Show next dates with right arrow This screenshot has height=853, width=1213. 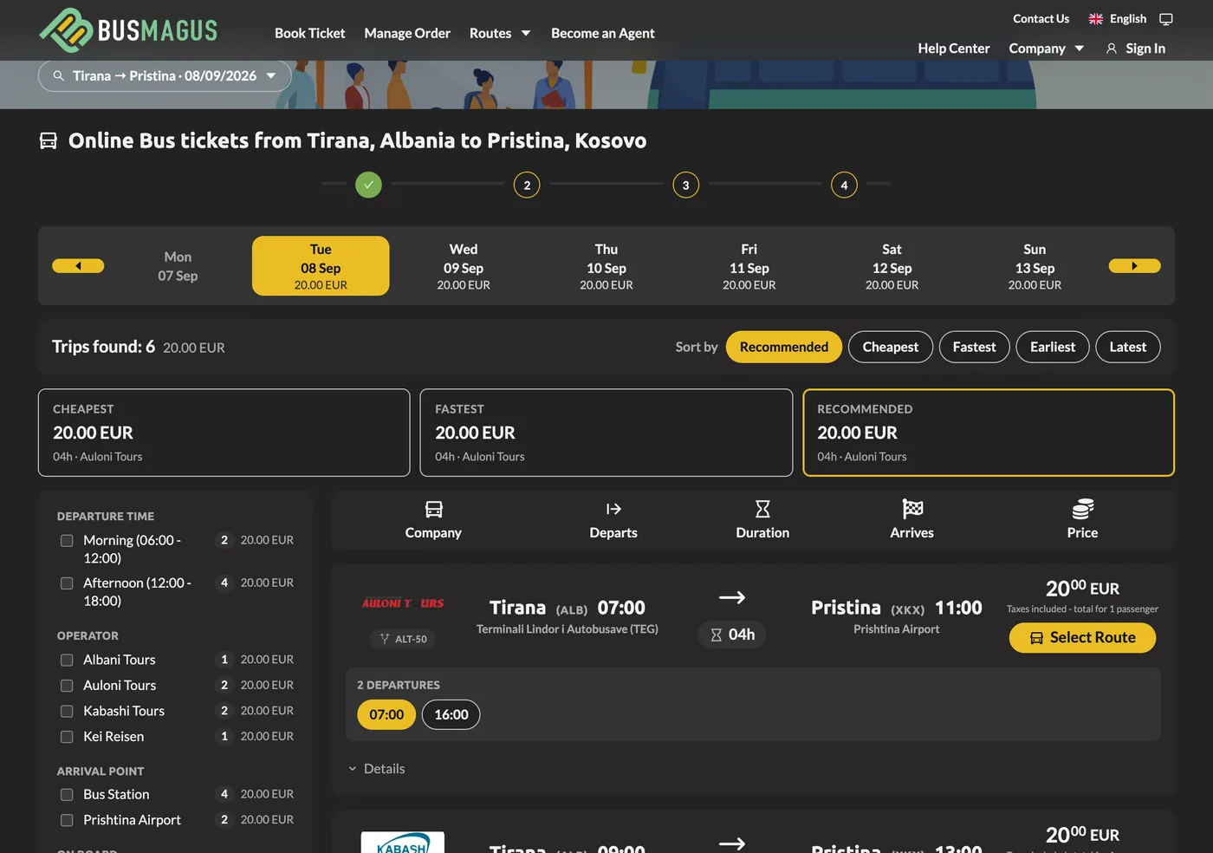(x=1134, y=266)
